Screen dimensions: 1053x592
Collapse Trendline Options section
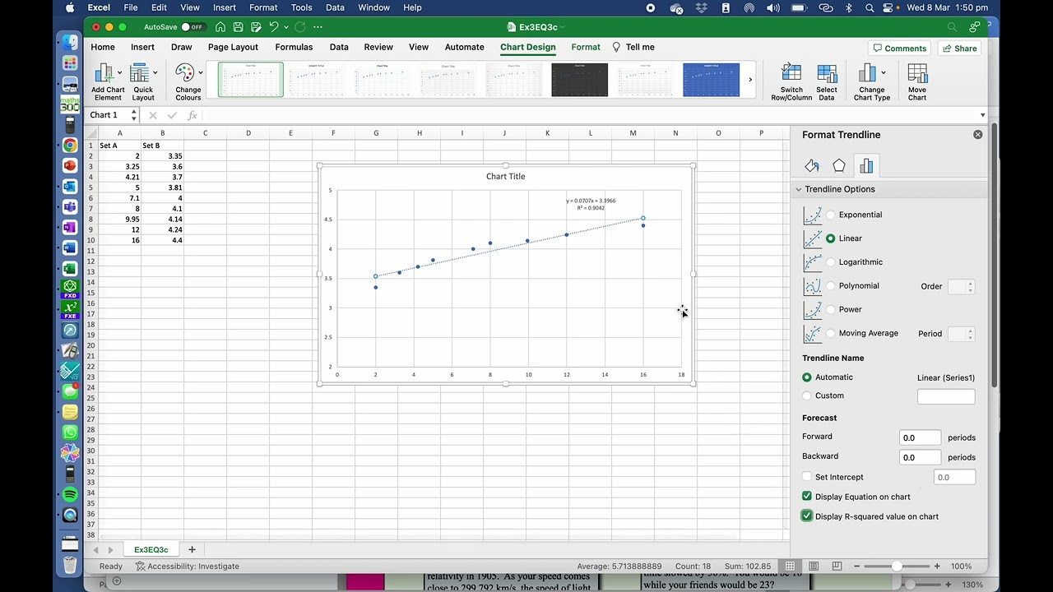(798, 189)
